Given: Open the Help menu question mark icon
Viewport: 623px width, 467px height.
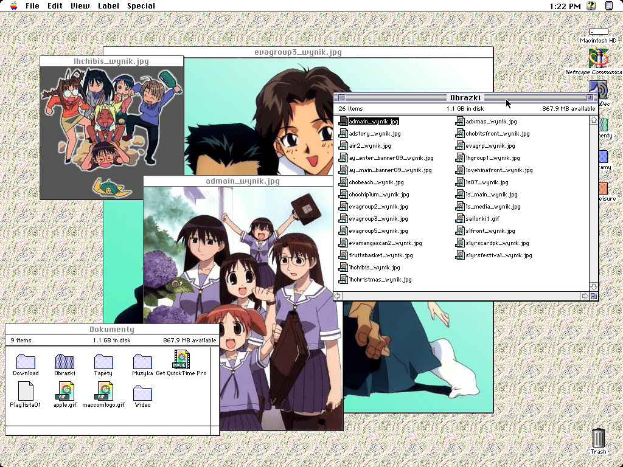Looking at the screenshot, I should [591, 6].
